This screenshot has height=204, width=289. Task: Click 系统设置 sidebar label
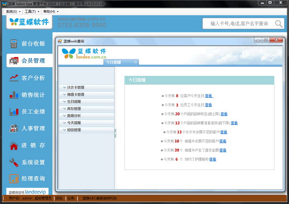(33, 162)
